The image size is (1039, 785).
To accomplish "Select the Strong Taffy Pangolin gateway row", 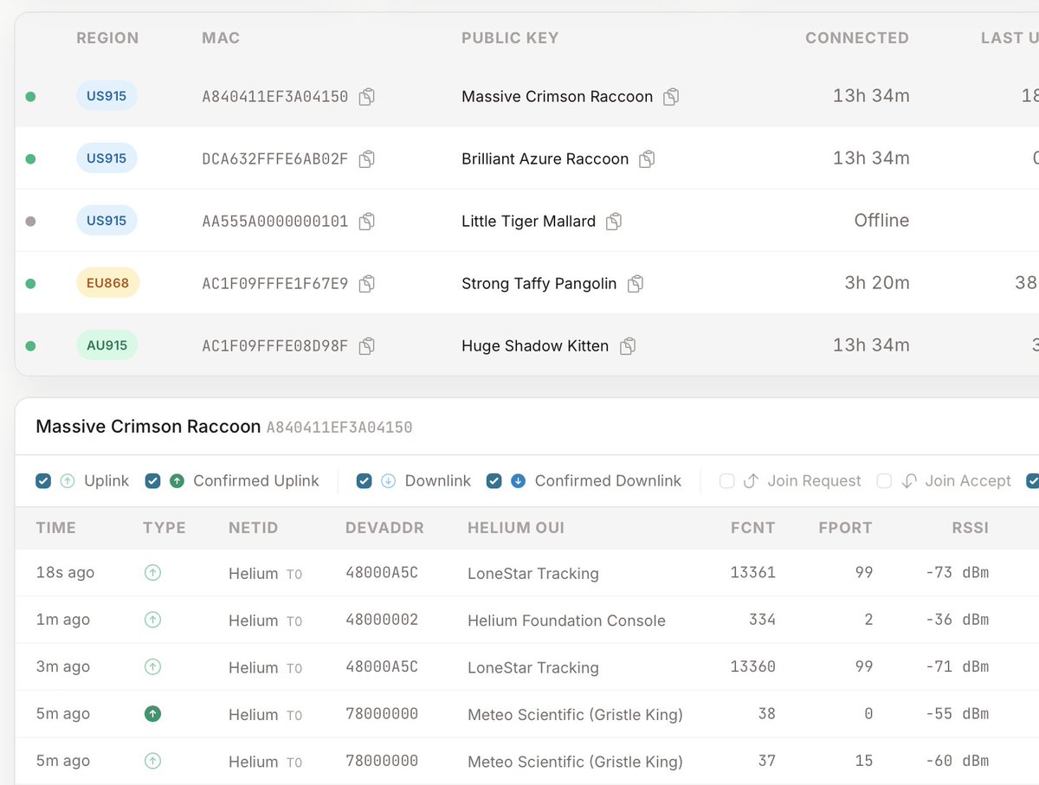I will click(x=527, y=284).
